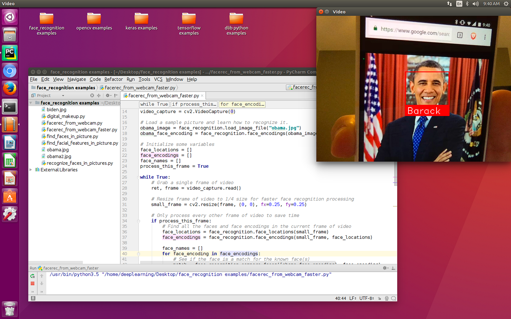Image resolution: width=511 pixels, height=319 pixels.
Task: Click the search magnifier in the status bar
Action: click(x=393, y=298)
